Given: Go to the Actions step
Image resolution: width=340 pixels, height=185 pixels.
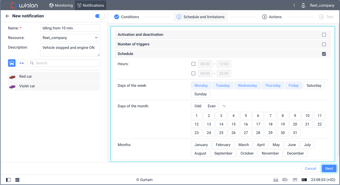Looking at the screenshot, I should [x=272, y=17].
